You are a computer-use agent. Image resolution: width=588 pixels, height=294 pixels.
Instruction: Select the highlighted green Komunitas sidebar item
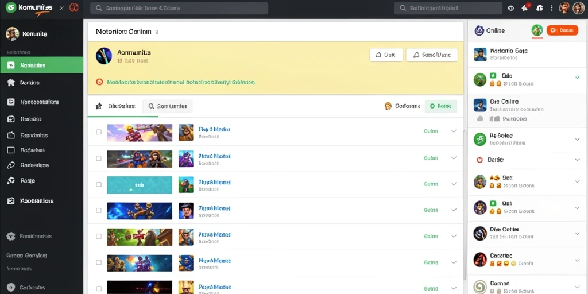tap(41, 65)
